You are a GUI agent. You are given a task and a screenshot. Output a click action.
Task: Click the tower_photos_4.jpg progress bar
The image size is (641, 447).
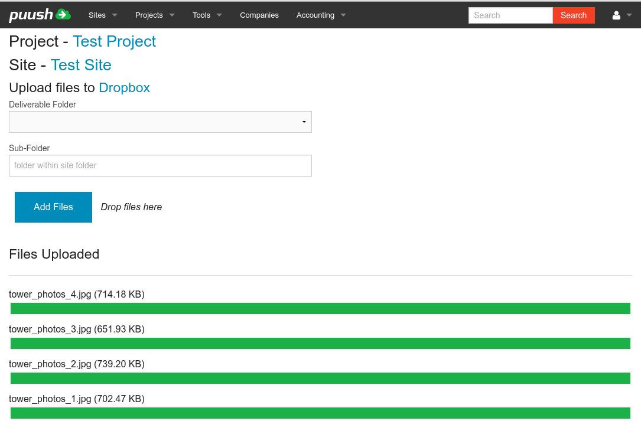point(320,308)
